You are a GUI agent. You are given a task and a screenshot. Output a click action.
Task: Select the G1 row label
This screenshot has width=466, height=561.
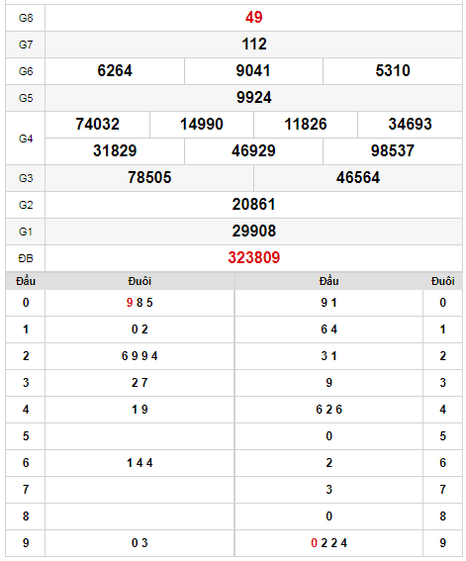(26, 232)
